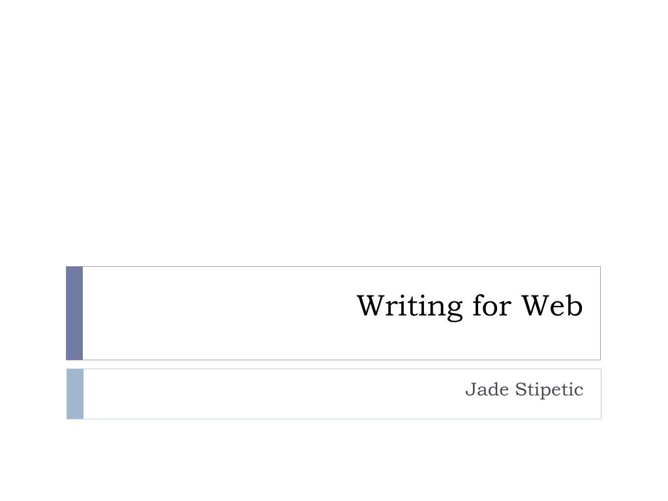Image resolution: width=668 pixels, height=501 pixels.
Task: Click the name "Jade" in the subtitle
Action: click(x=487, y=389)
